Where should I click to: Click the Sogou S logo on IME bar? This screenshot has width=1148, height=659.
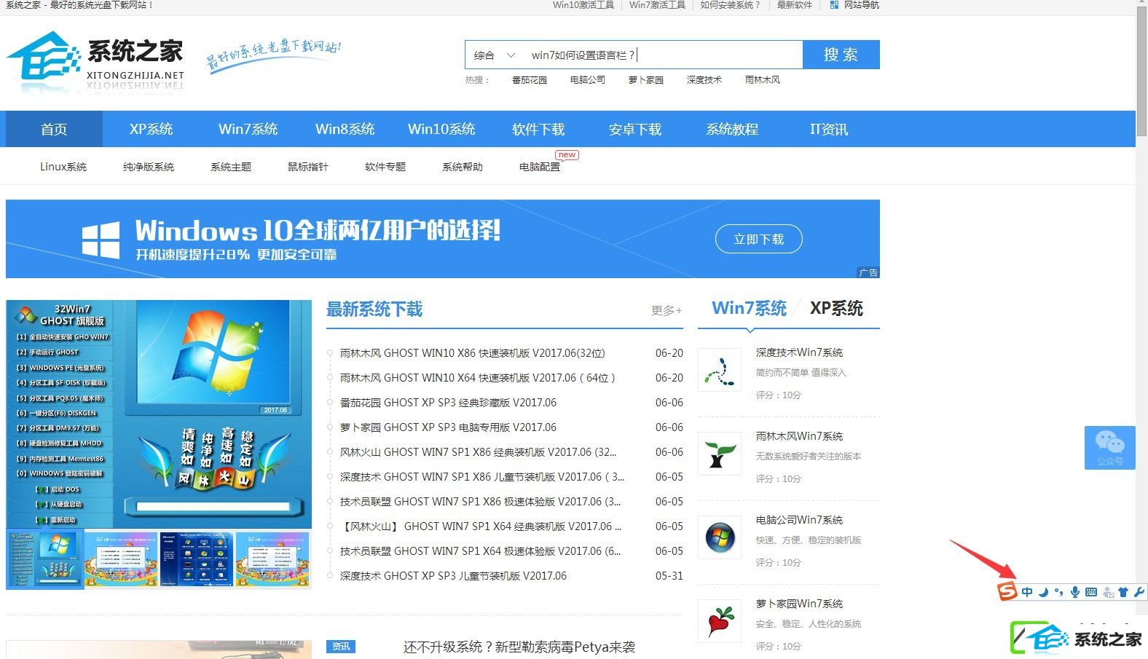(1007, 591)
